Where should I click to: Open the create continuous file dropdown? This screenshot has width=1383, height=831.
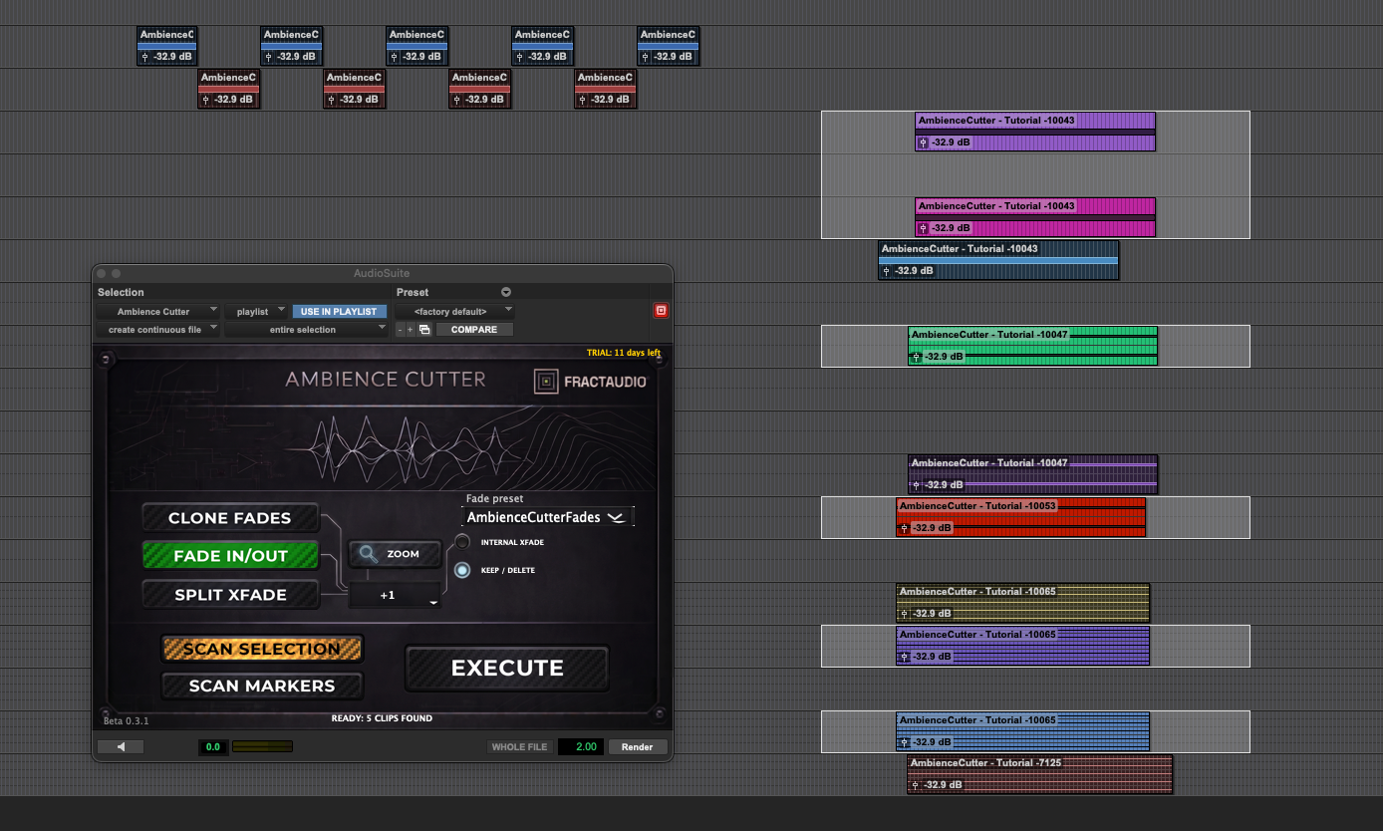158,330
